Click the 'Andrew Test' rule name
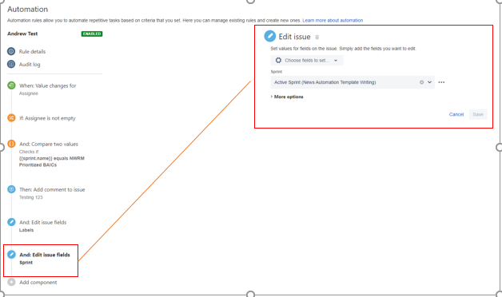This screenshot has width=502, height=297. 22,34
